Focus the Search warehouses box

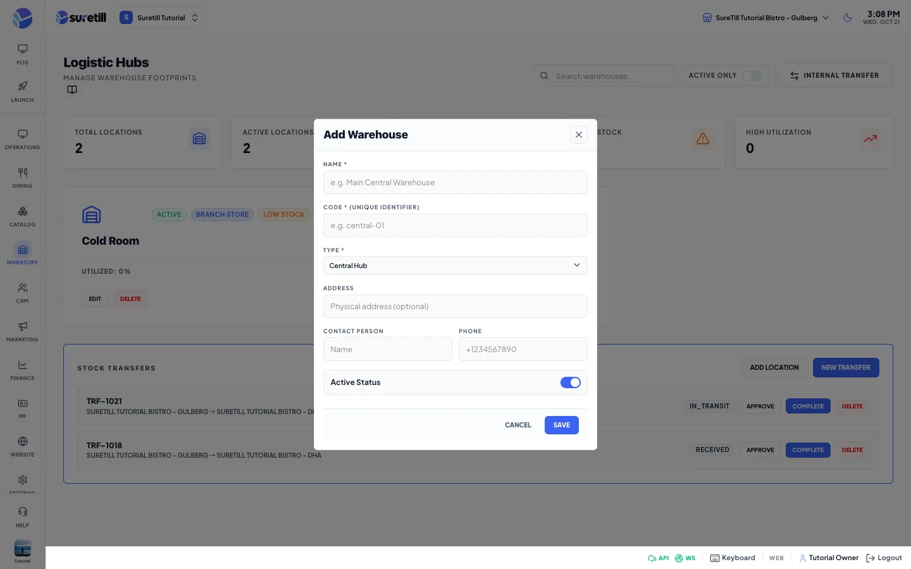point(604,76)
